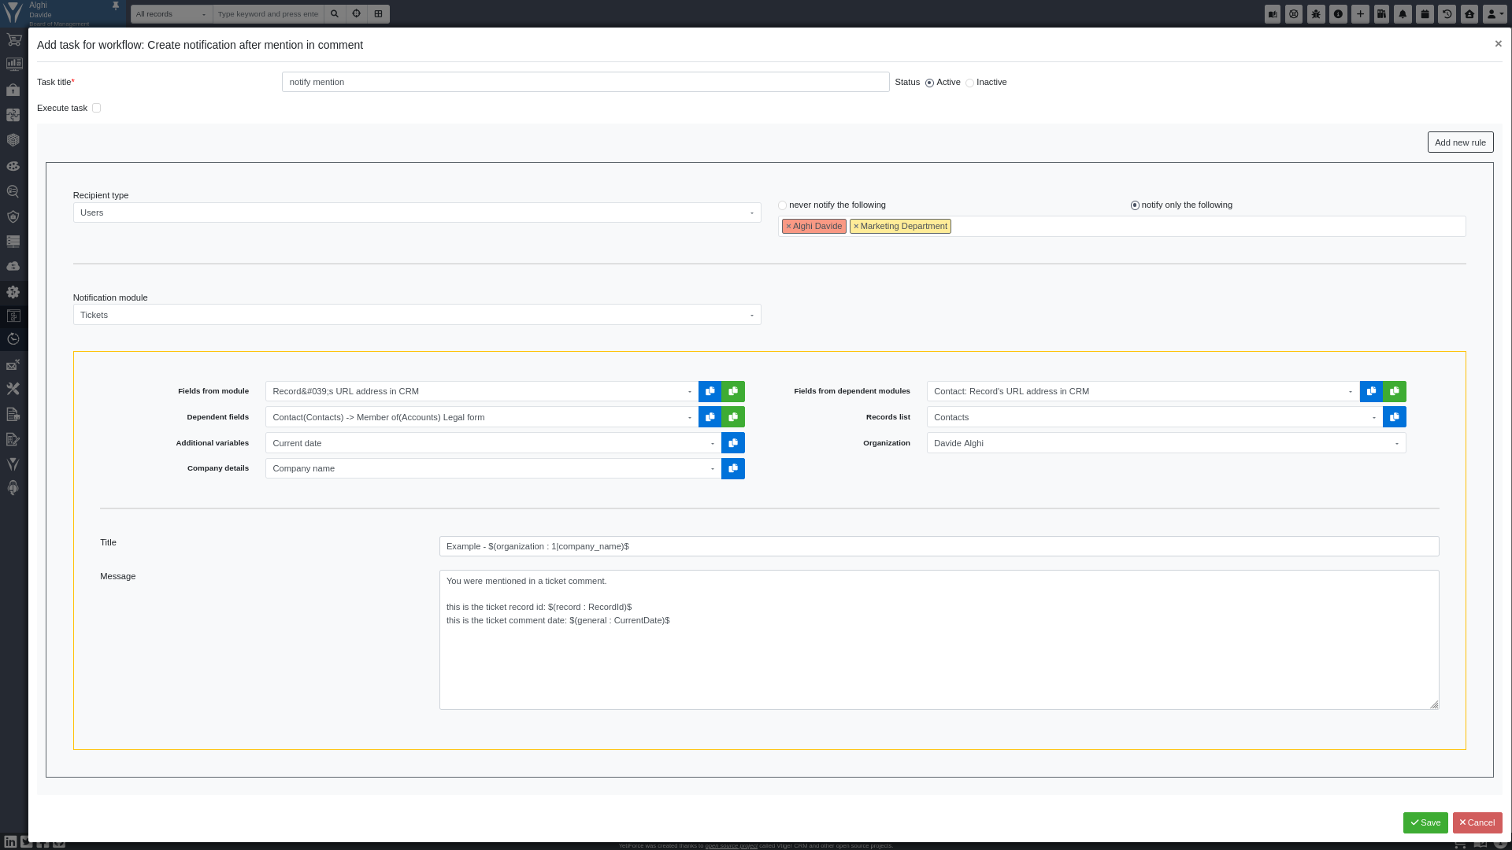1512x850 pixels.
Task: Click the bug report icon
Action: point(1316,14)
